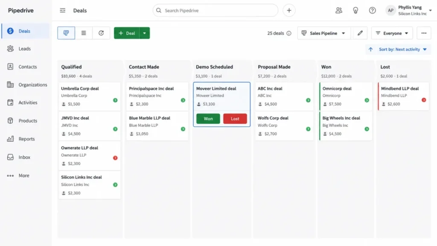
Task: Open the Mindbend LLP deal title
Action: coord(399,88)
